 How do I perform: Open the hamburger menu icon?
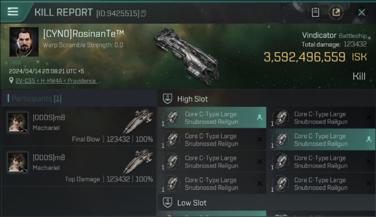(13, 12)
